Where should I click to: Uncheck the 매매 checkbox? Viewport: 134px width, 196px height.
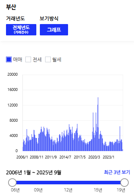click(x=9, y=59)
